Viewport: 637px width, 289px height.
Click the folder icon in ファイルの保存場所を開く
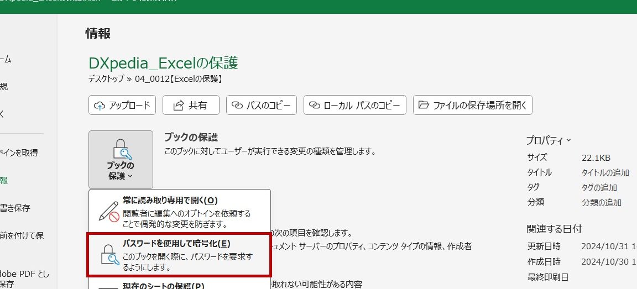click(424, 105)
